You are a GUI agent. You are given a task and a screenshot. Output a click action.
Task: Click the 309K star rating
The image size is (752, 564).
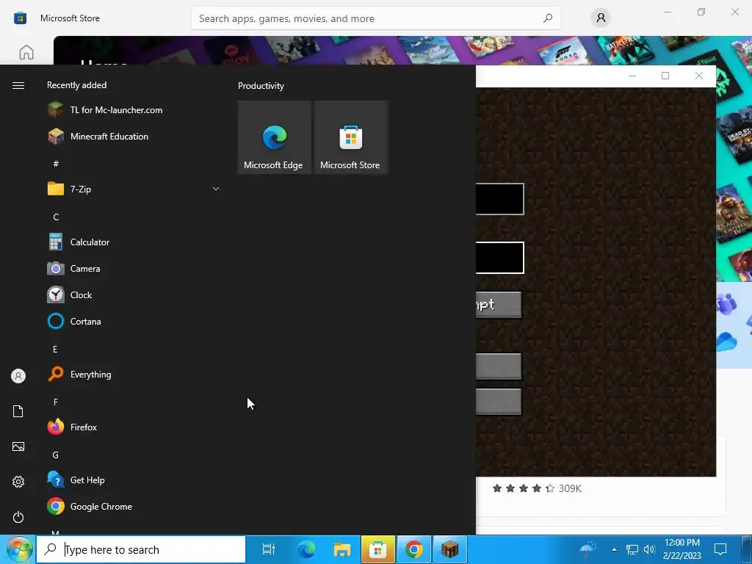tap(537, 488)
